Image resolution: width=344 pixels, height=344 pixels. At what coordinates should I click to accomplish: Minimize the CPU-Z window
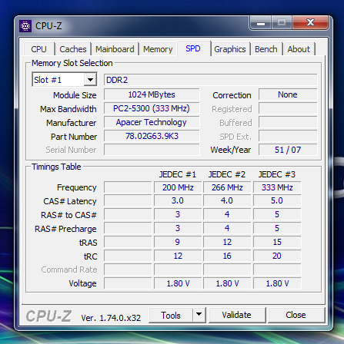tap(260, 23)
